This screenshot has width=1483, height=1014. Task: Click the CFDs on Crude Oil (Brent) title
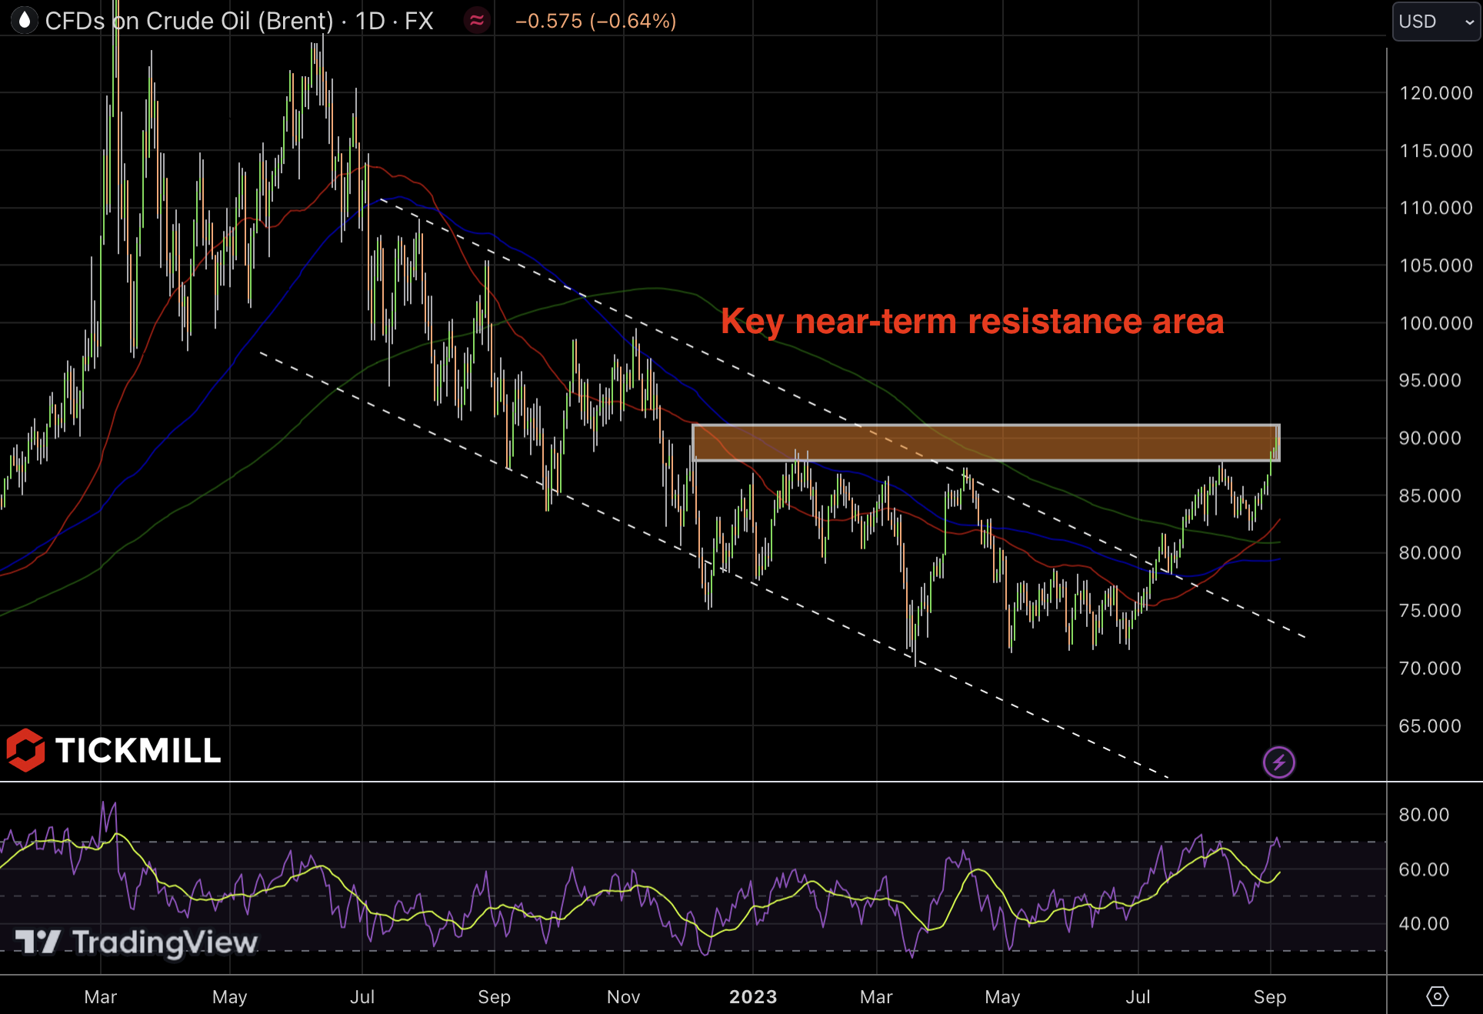tap(189, 21)
